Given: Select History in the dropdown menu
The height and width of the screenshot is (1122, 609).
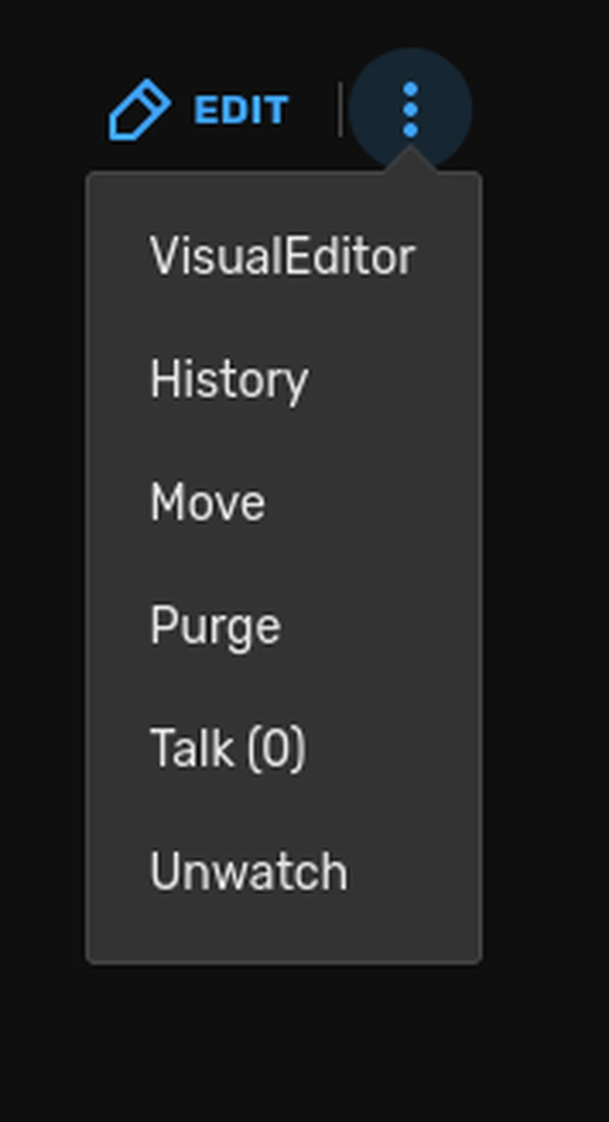Looking at the screenshot, I should point(229,380).
